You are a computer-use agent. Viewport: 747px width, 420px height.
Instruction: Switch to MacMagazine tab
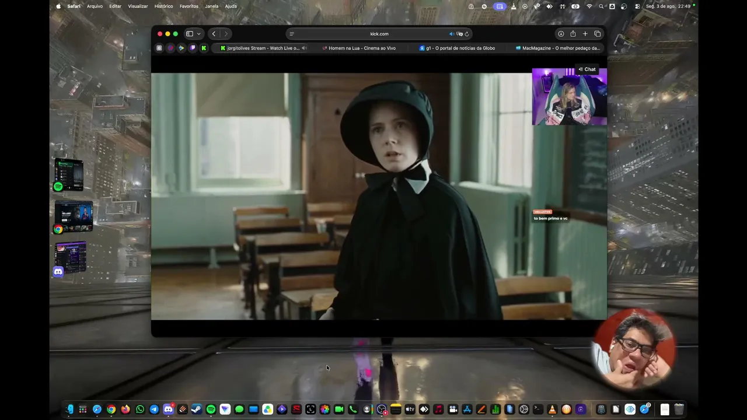(558, 48)
